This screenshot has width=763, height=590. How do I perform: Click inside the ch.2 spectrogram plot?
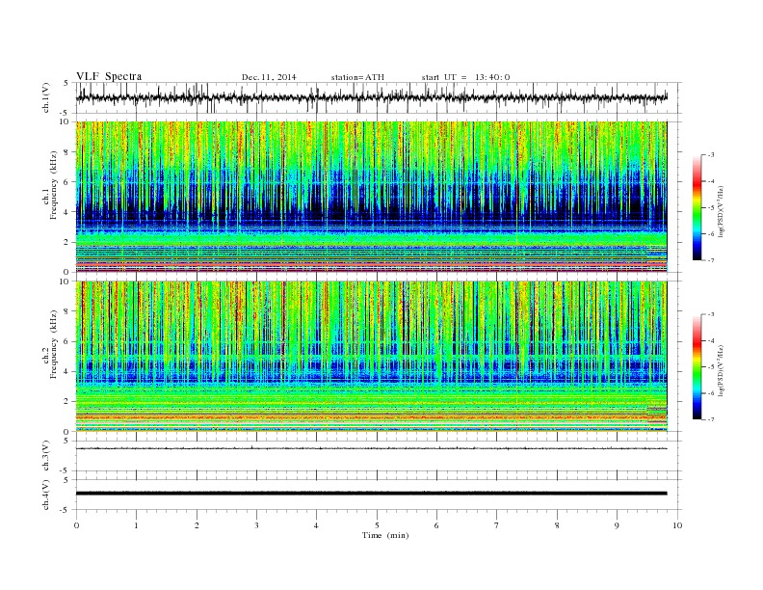click(x=371, y=357)
